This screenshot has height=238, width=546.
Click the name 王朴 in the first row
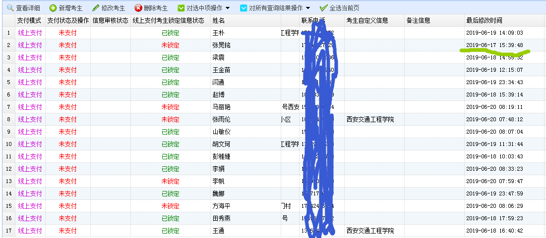click(219, 33)
